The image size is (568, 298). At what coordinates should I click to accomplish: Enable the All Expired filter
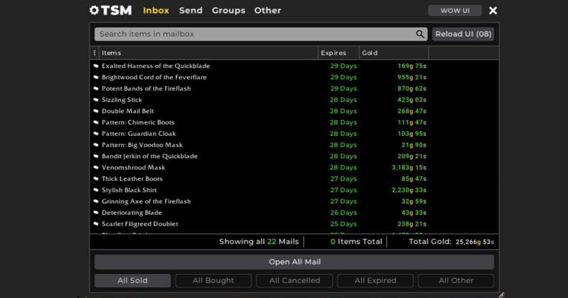tap(375, 280)
